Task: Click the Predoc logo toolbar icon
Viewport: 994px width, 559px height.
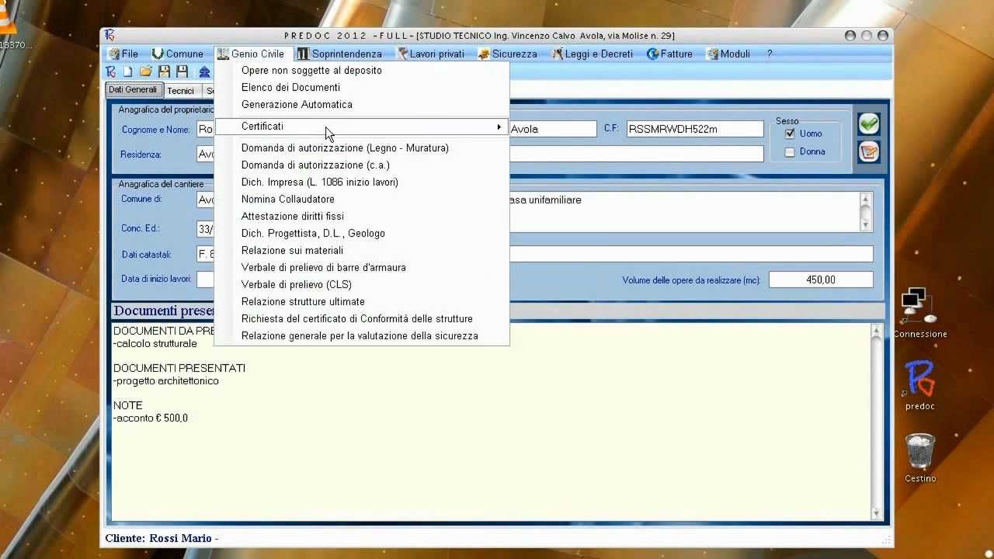Action: [110, 71]
